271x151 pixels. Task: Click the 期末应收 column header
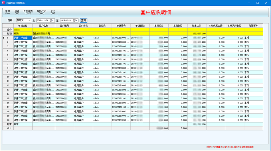[x=197, y=26]
